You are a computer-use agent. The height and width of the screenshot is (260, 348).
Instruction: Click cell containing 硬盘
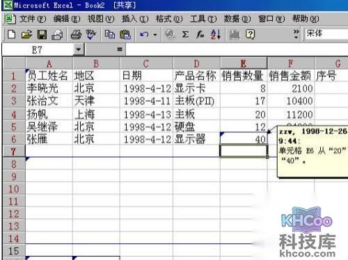tap(196, 127)
